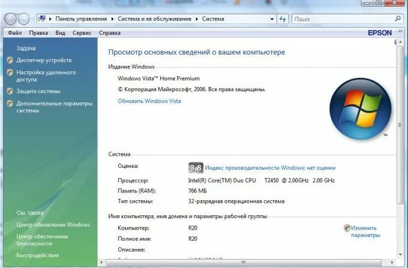The image size is (408, 268).
Task: Click horizontal scrollbar right arrow
Action: pyautogui.click(x=392, y=262)
